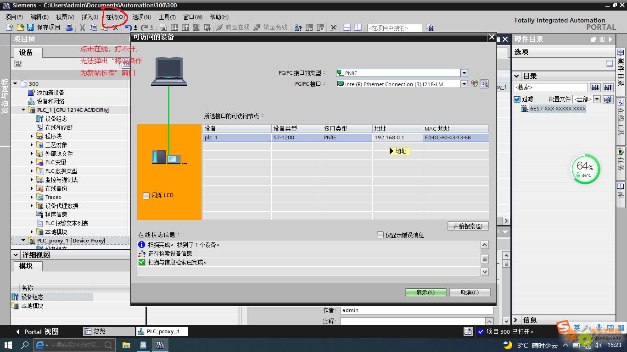Screen dimensions: 627x352
Task: Select the plc_1 device row
Action: point(346,137)
